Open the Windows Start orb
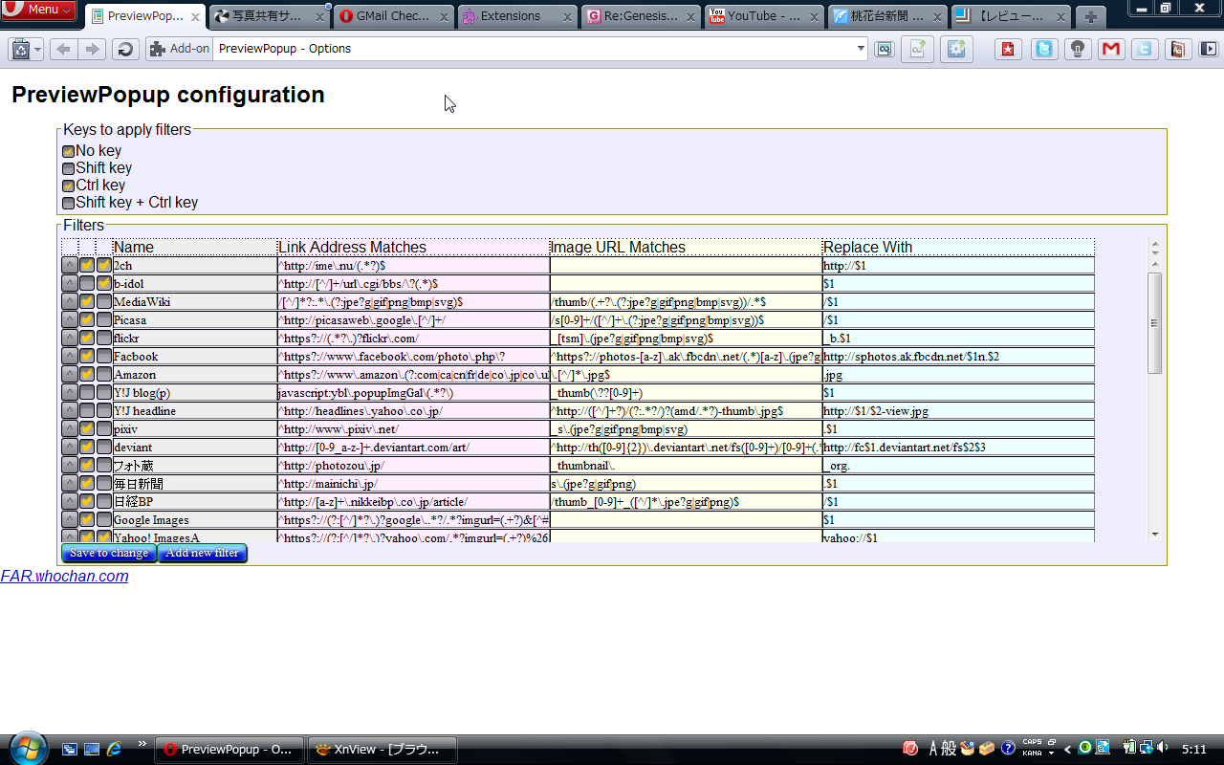This screenshot has width=1224, height=765. [x=27, y=749]
